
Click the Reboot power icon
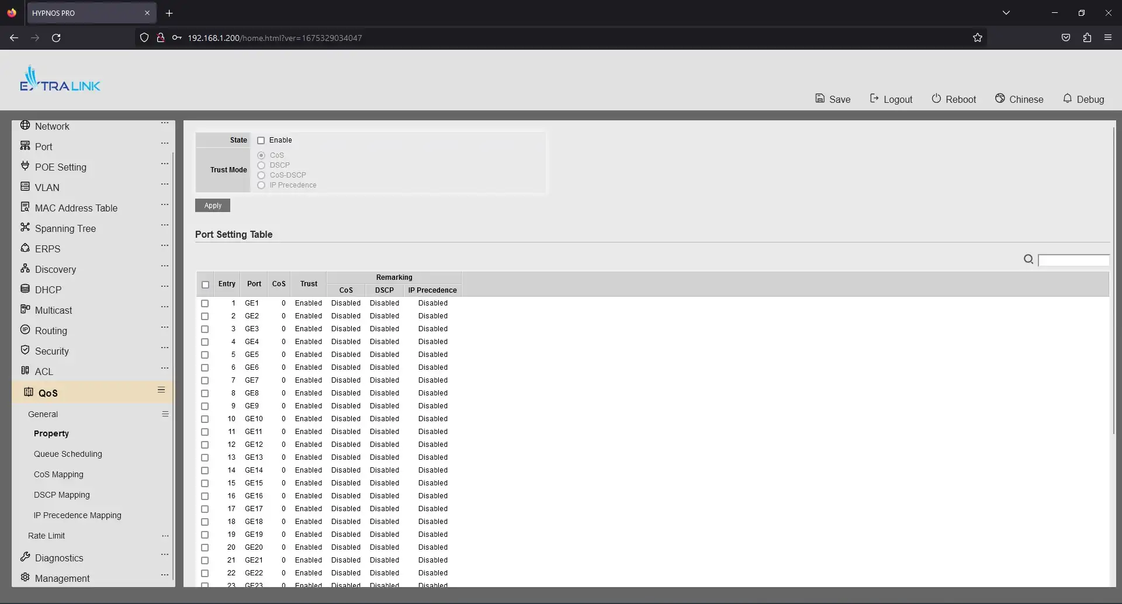(936, 99)
